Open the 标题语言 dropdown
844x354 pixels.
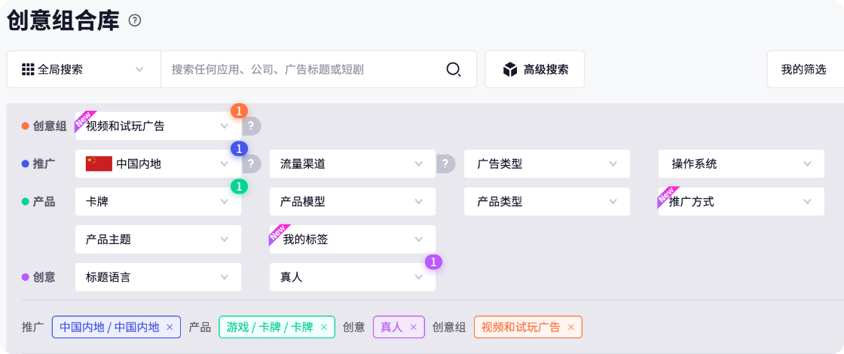(x=158, y=277)
